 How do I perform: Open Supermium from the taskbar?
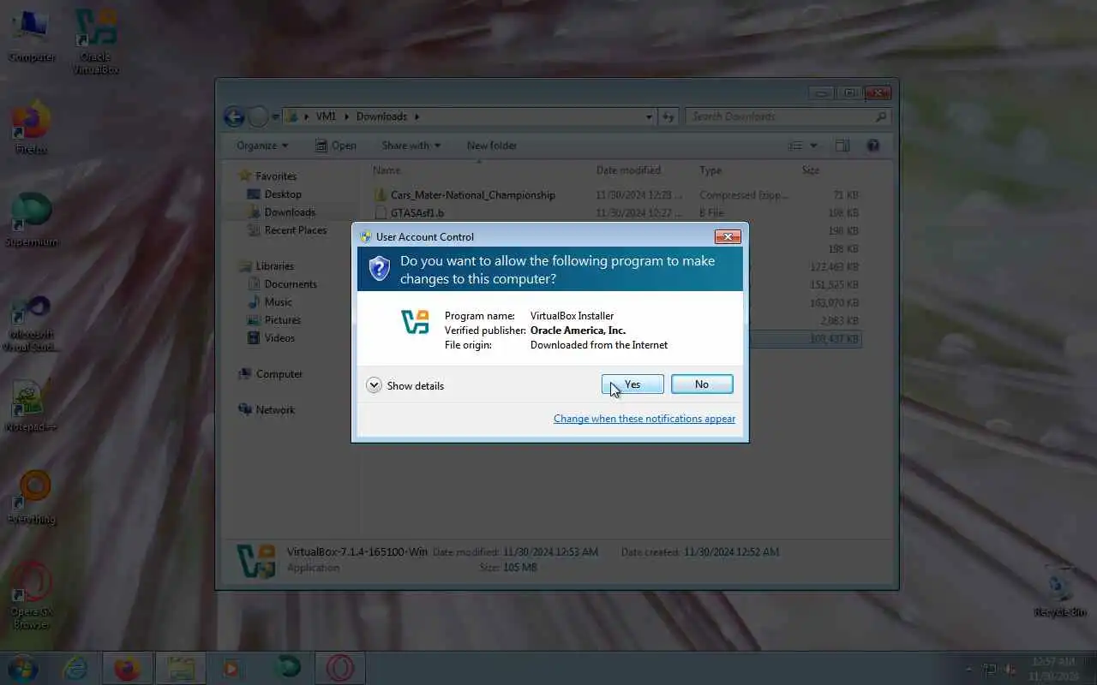click(287, 668)
